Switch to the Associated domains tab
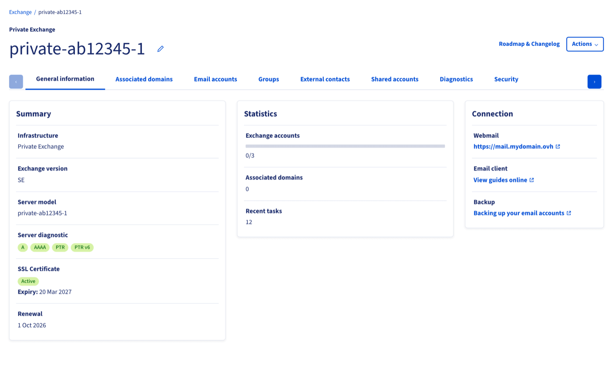Screen dimensions: 613x365 point(144,79)
